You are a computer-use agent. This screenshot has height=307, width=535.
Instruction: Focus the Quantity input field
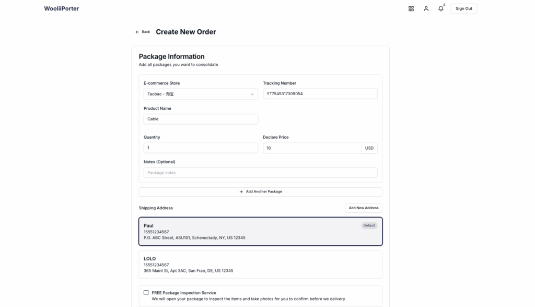pyautogui.click(x=201, y=148)
